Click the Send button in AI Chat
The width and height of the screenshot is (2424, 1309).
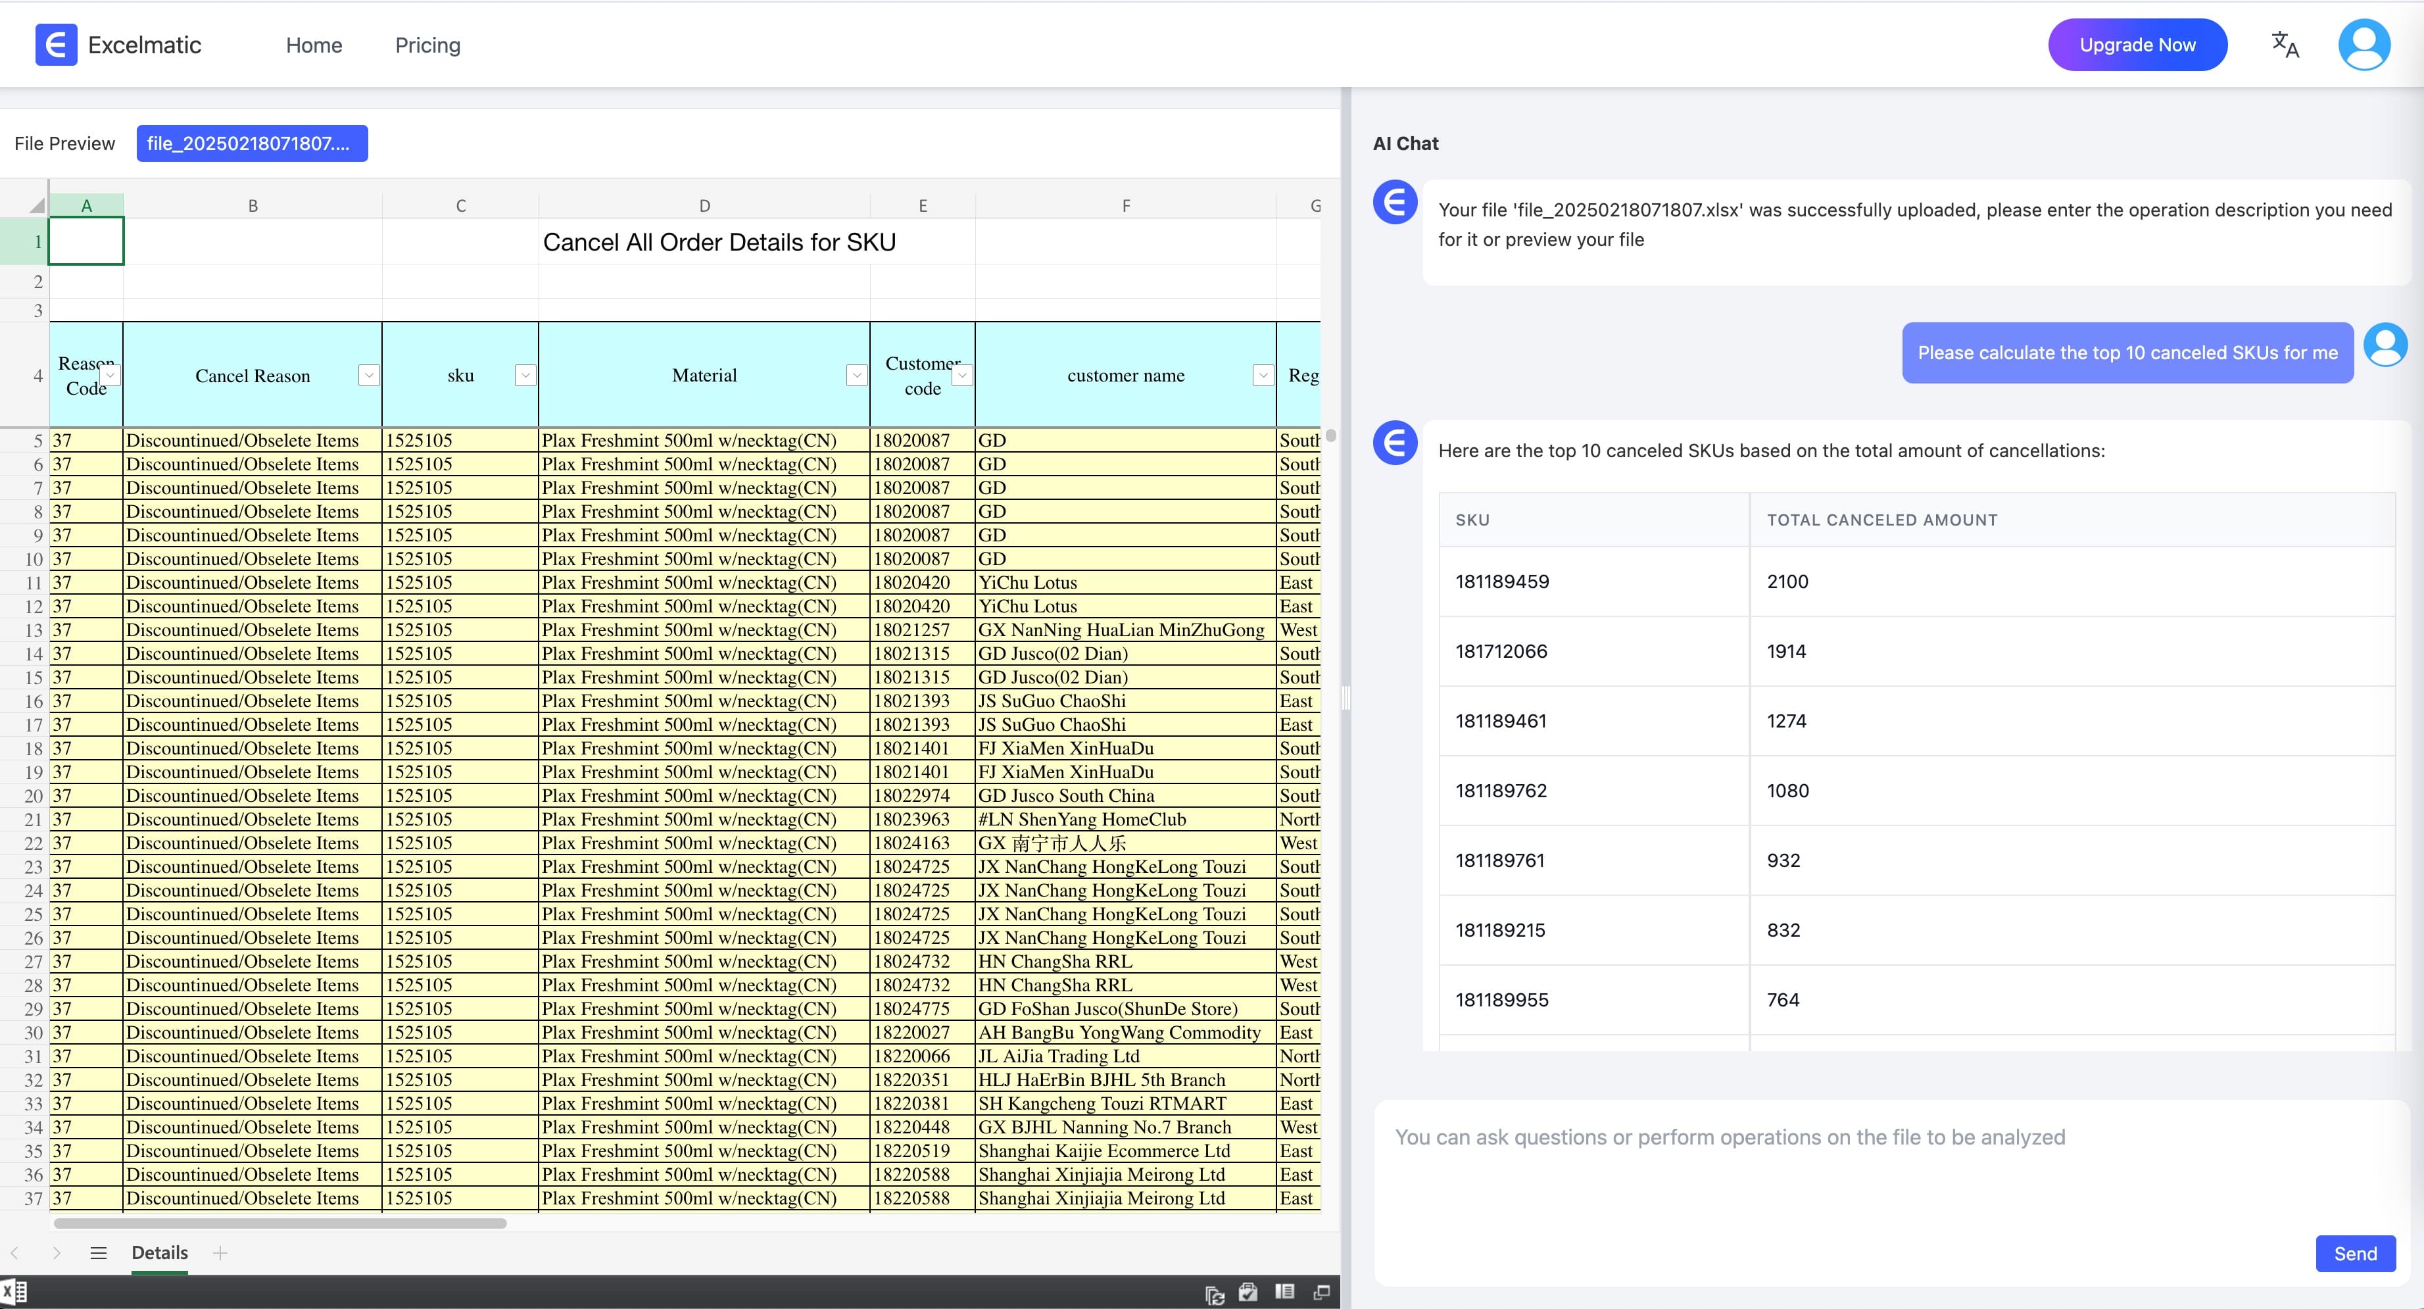click(2356, 1252)
